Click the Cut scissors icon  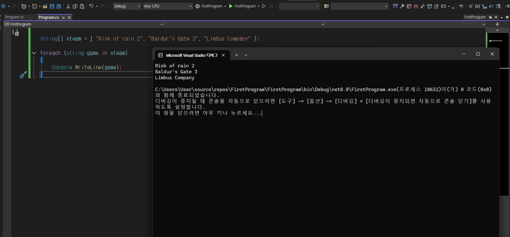coord(68,6)
